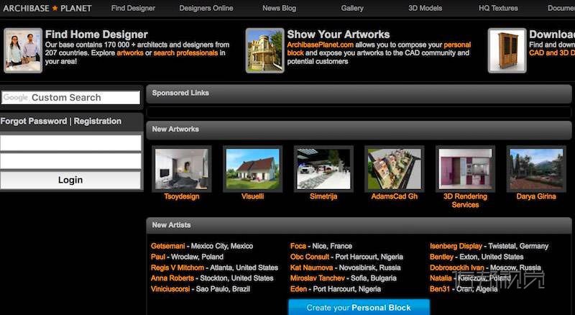This screenshot has height=315, width=575.
Task: Go to the 3D Models menu
Action: tap(425, 9)
